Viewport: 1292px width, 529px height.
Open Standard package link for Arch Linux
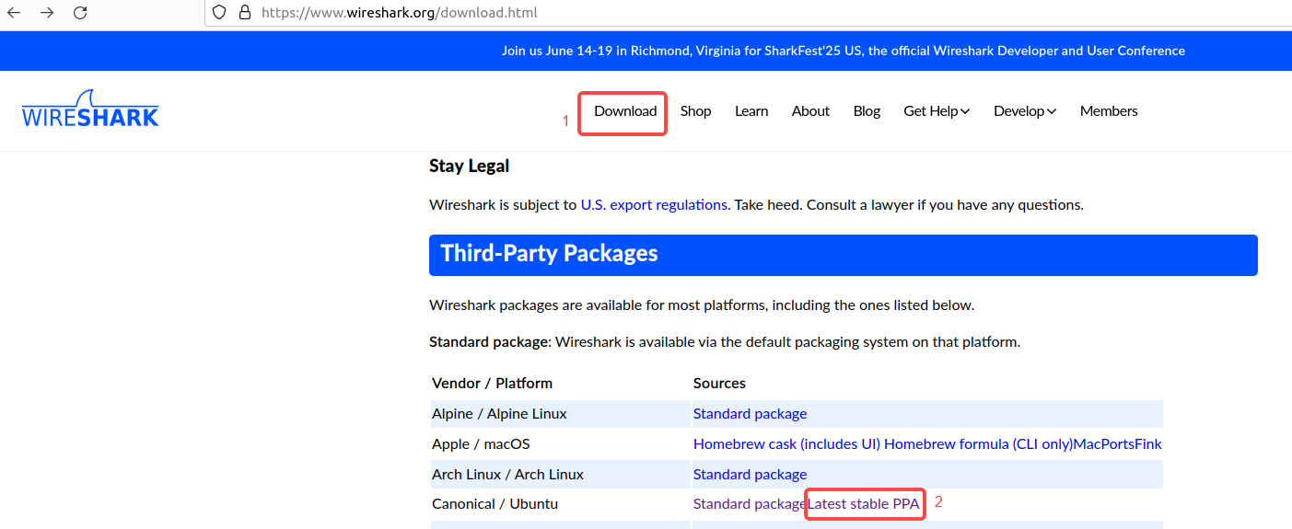click(750, 475)
